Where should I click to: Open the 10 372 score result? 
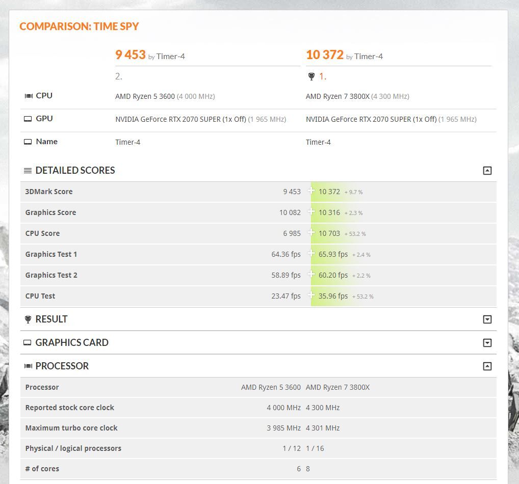point(325,55)
